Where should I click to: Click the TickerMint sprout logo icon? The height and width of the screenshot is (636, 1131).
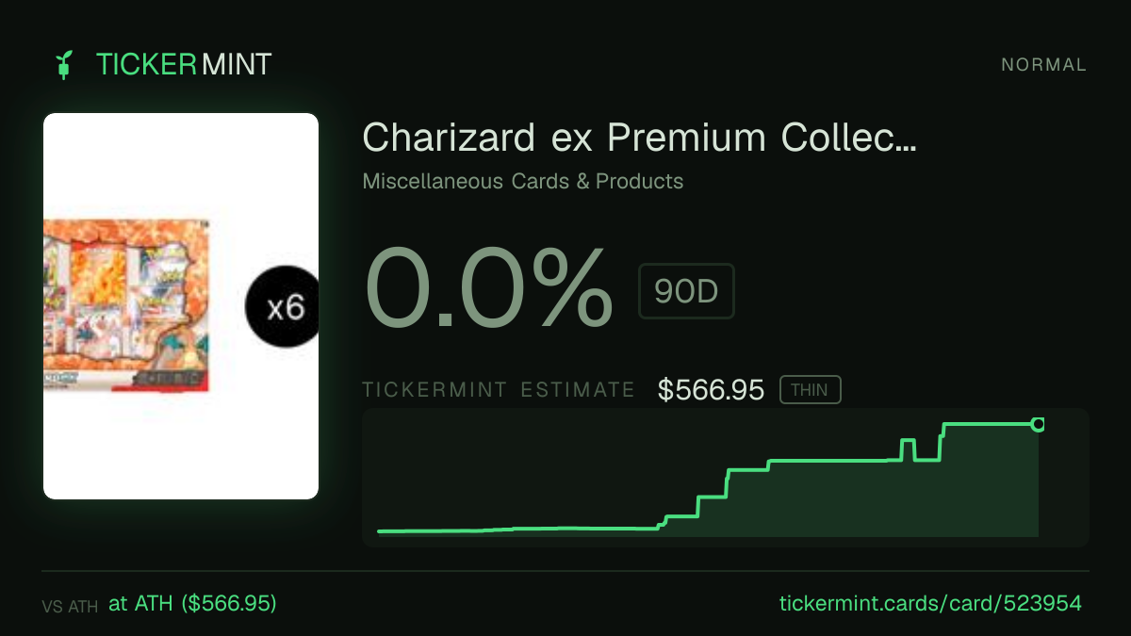pyautogui.click(x=64, y=65)
